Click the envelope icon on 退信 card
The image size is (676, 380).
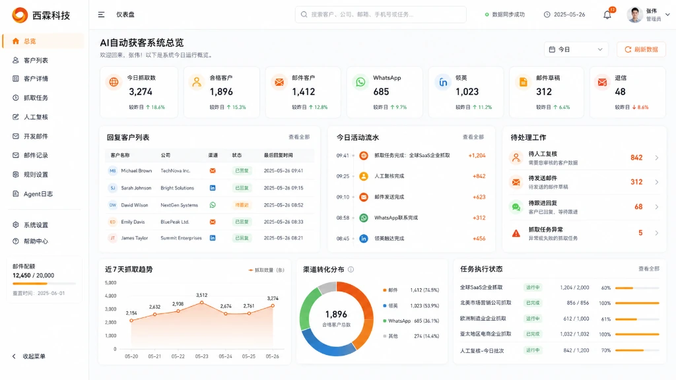602,82
